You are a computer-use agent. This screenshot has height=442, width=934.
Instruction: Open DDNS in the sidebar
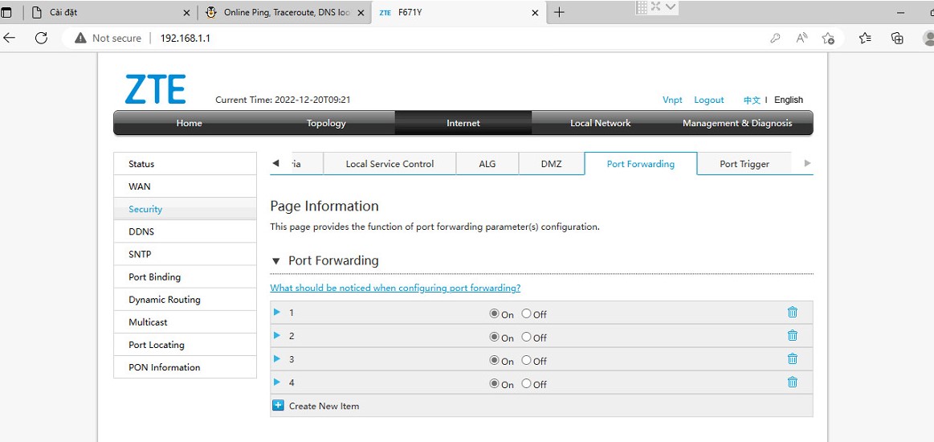pos(141,231)
